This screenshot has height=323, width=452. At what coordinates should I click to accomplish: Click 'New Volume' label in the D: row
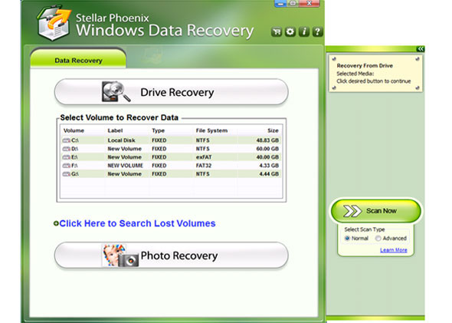(x=125, y=149)
